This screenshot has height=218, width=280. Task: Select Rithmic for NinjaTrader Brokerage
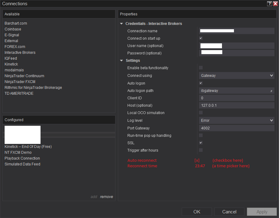click(x=33, y=88)
